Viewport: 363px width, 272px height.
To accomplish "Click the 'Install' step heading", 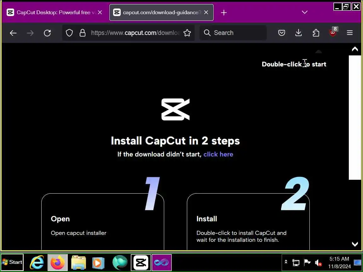I will click(x=207, y=219).
